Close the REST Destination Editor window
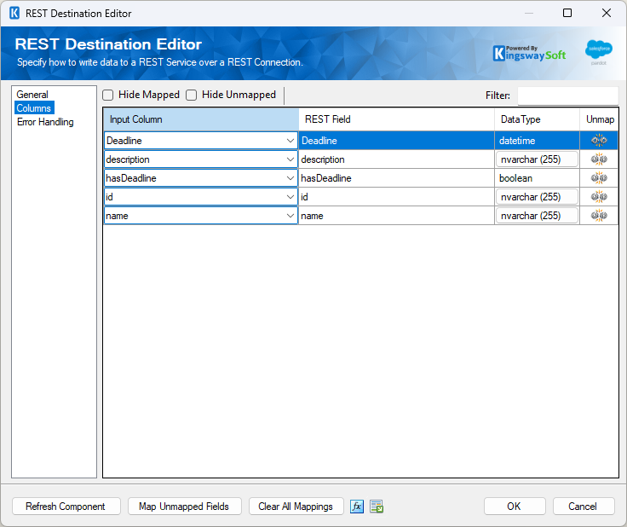The width and height of the screenshot is (627, 527). pyautogui.click(x=607, y=13)
